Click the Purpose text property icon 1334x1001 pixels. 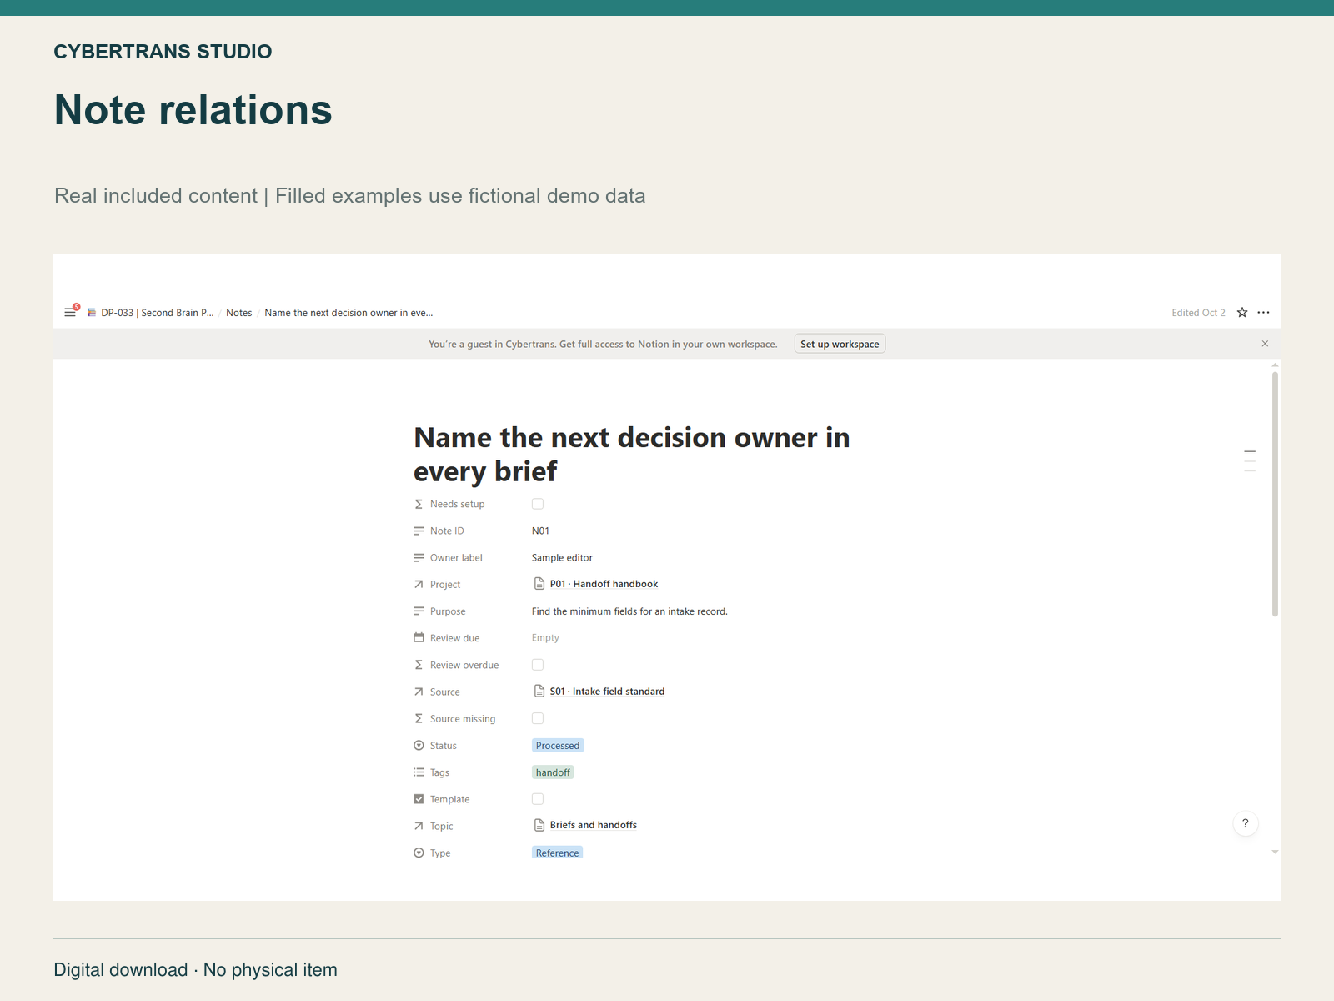(419, 611)
